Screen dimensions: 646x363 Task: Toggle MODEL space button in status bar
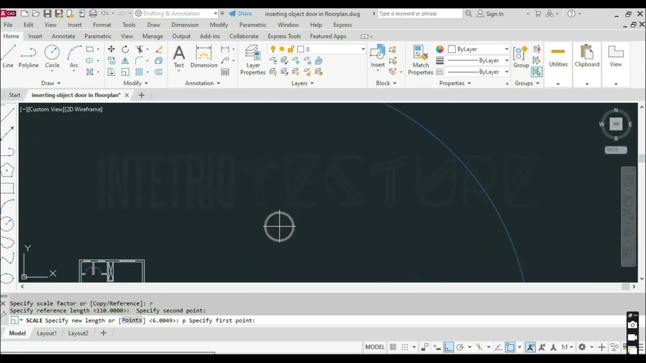[374, 347]
